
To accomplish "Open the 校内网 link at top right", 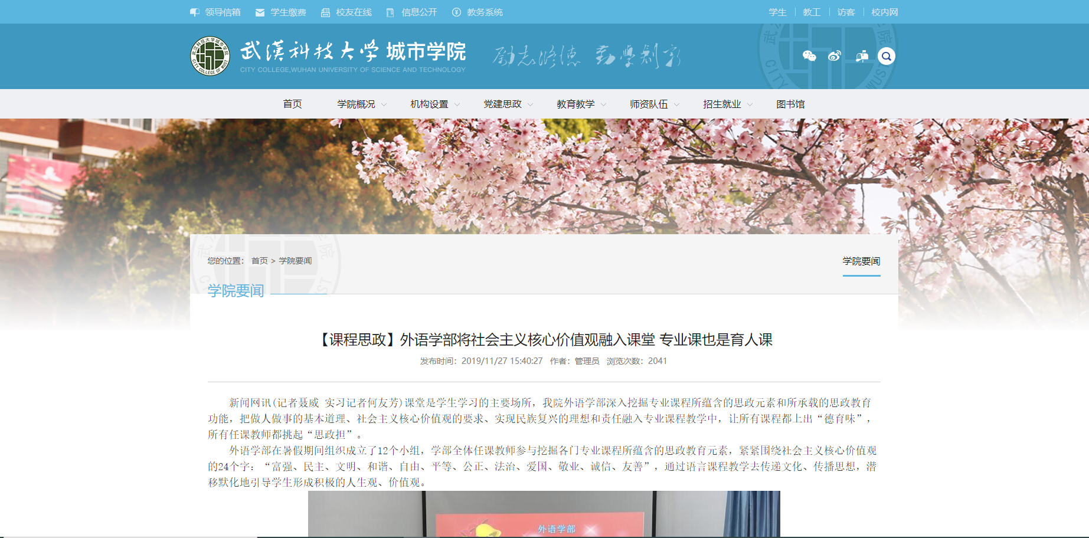I will (884, 12).
